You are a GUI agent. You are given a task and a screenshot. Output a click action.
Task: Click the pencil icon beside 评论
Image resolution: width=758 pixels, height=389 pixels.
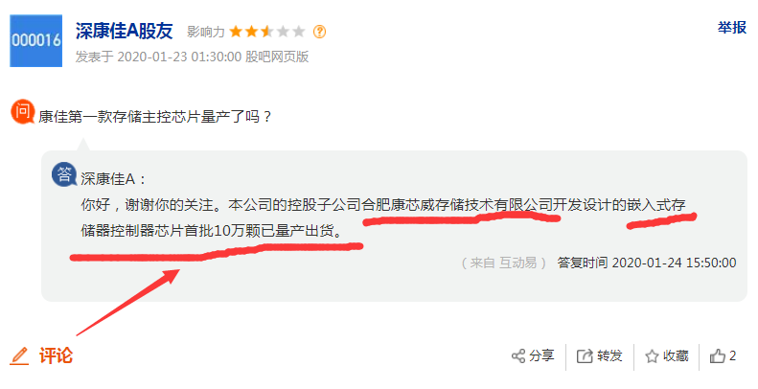pyautogui.click(x=20, y=355)
